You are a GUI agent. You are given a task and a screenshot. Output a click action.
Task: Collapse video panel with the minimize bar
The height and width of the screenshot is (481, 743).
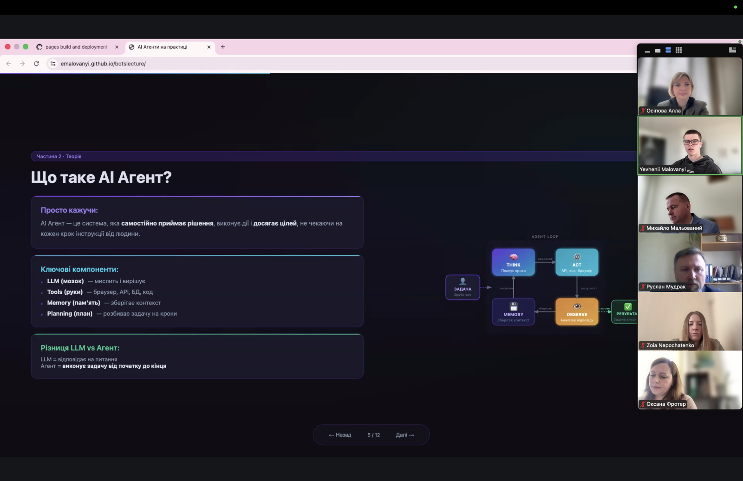[x=647, y=52]
